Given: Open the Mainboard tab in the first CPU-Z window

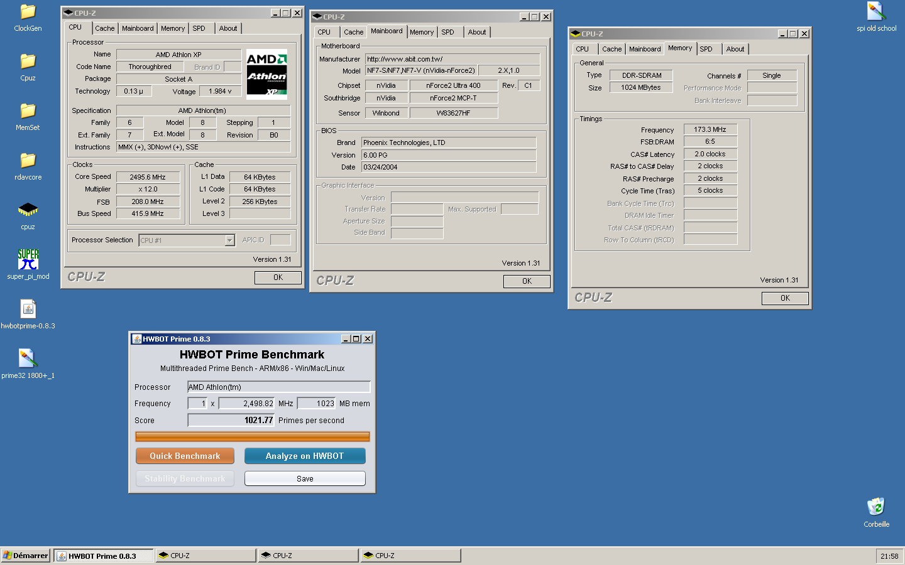Looking at the screenshot, I should coord(138,28).
